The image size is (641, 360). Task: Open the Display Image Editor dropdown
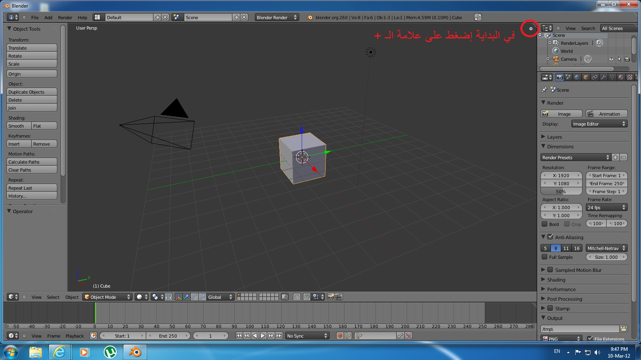tap(599, 124)
